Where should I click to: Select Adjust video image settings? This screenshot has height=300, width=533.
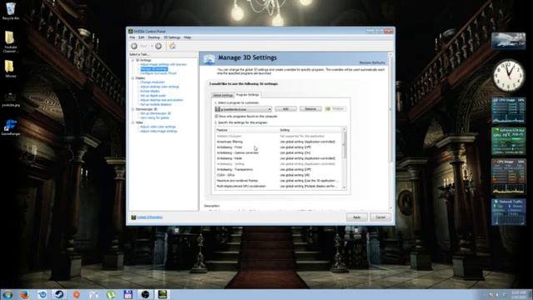tap(159, 132)
